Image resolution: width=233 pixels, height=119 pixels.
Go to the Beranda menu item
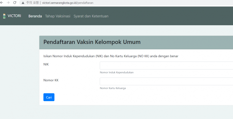click(35, 16)
